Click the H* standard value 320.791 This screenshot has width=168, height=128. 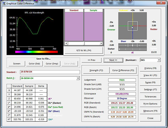[17, 119]
